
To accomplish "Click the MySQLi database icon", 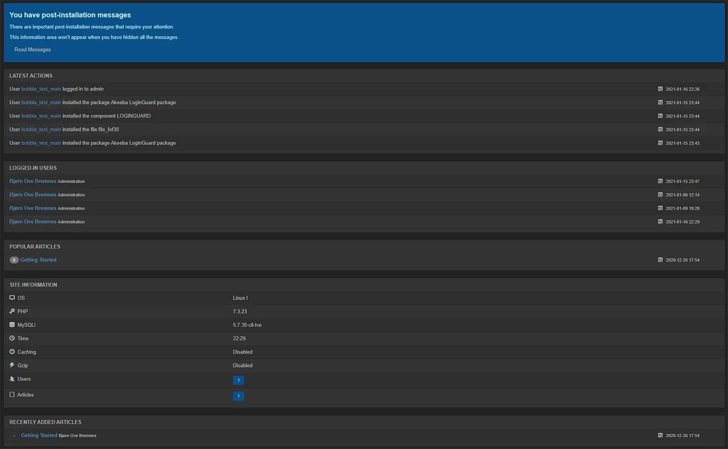I will (x=12, y=325).
